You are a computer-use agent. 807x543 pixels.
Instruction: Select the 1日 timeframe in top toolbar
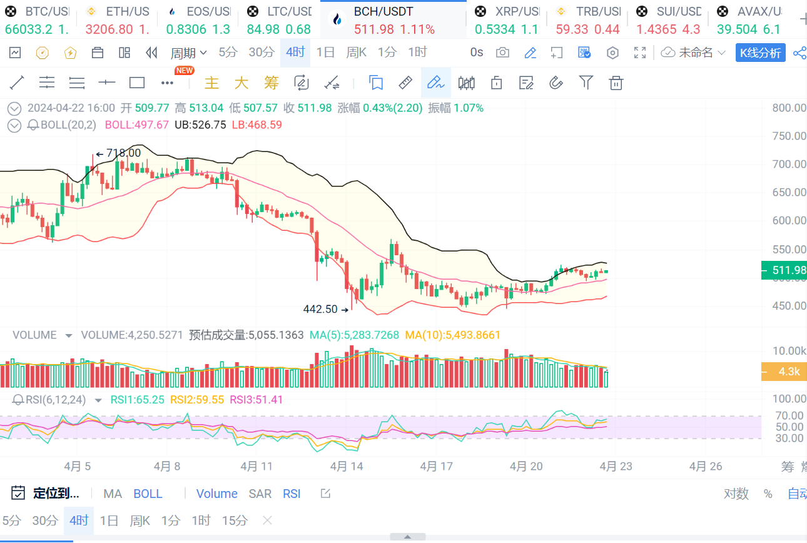325,53
